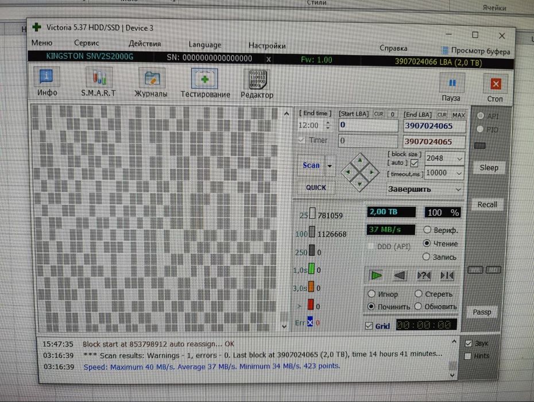This screenshot has height=402, width=534.
Task: Click the Sleep button
Action: click(x=489, y=168)
